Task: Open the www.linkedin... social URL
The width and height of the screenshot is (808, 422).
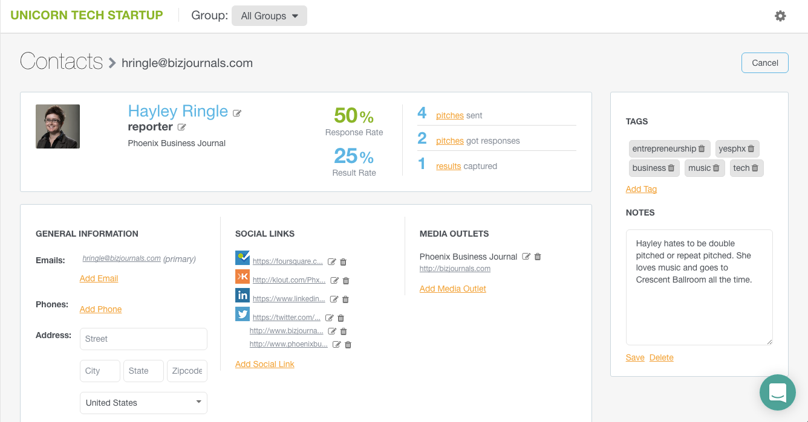Action: point(289,299)
